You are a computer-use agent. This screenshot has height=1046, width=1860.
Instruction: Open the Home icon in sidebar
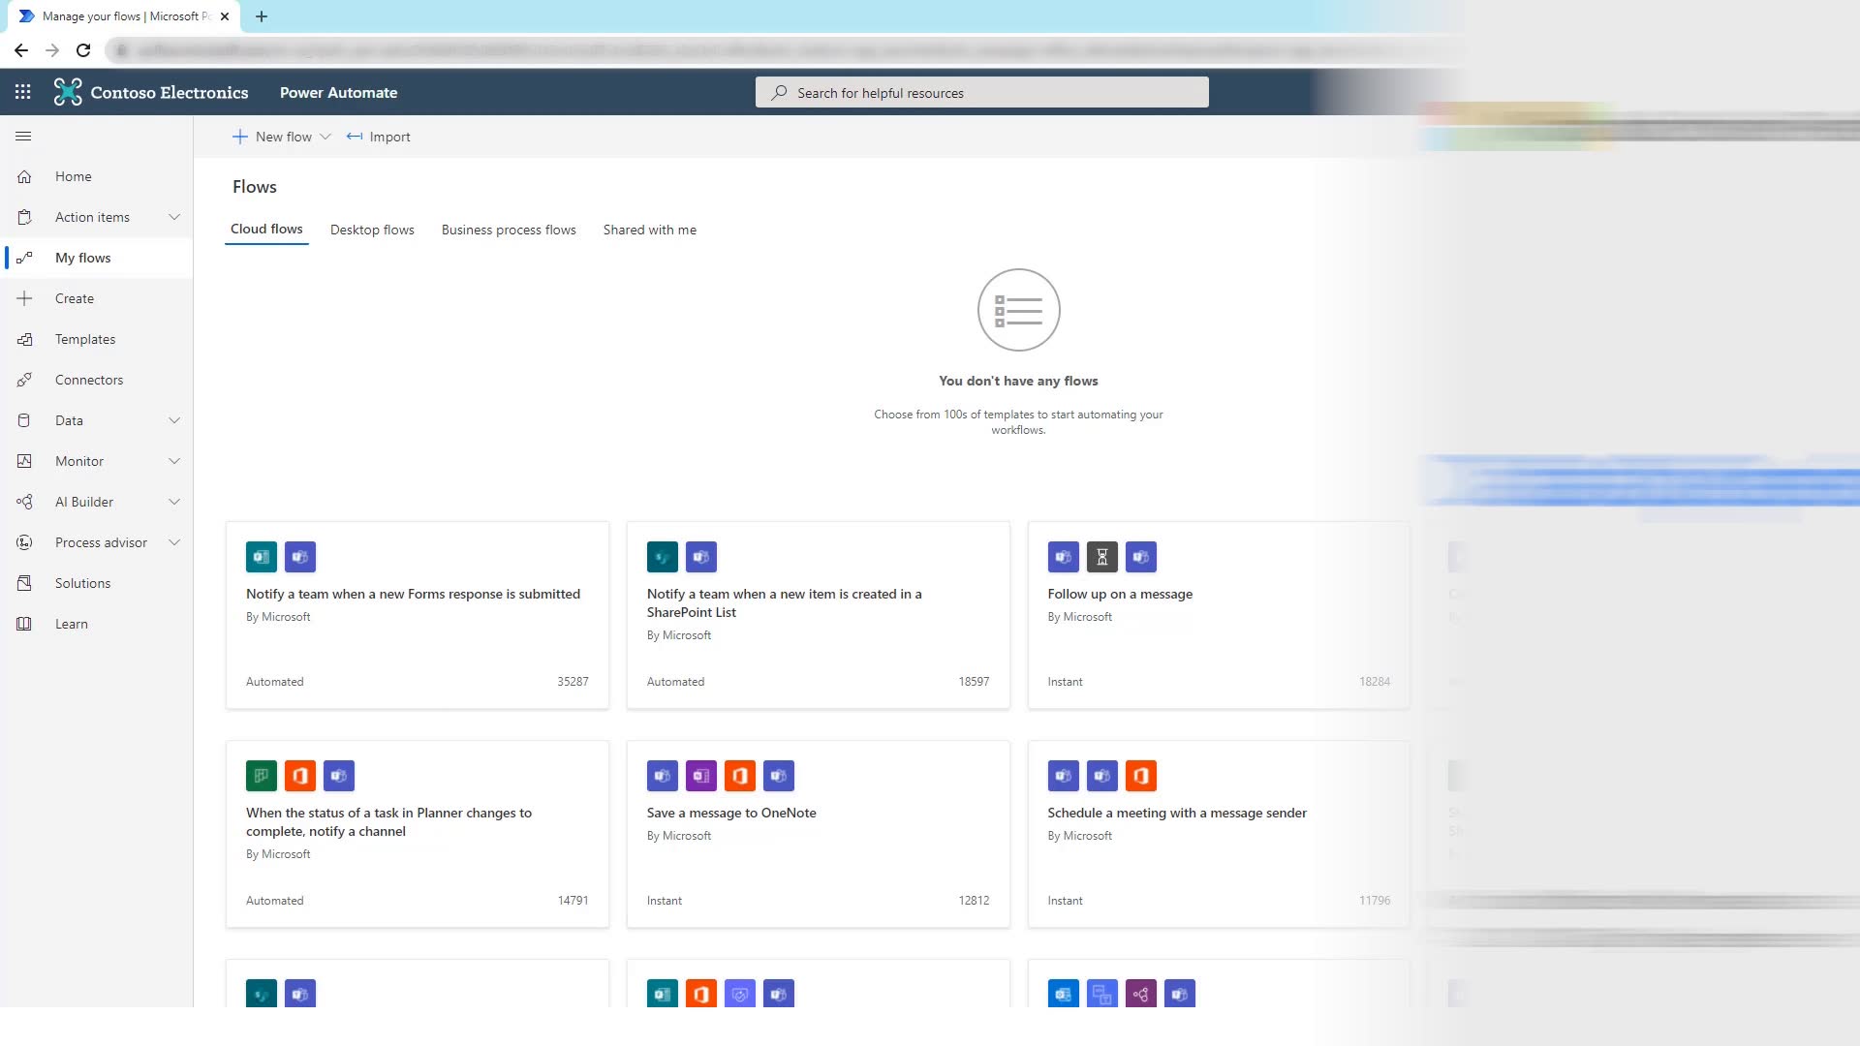click(x=24, y=176)
